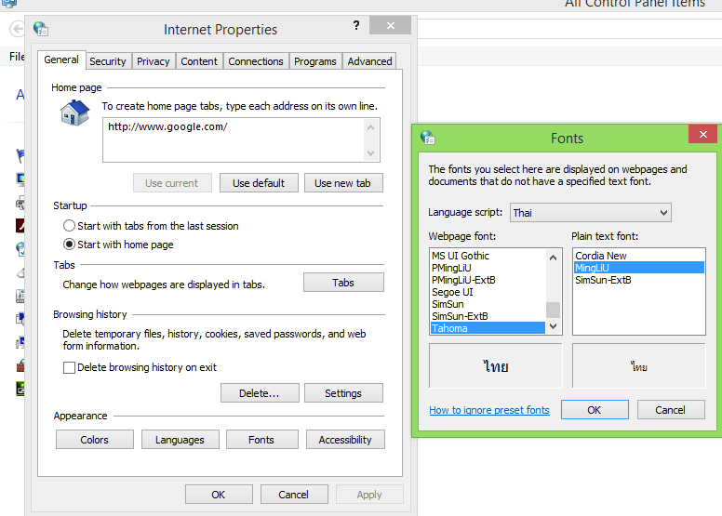Open browsing history Settings
The image size is (722, 516).
pos(343,393)
